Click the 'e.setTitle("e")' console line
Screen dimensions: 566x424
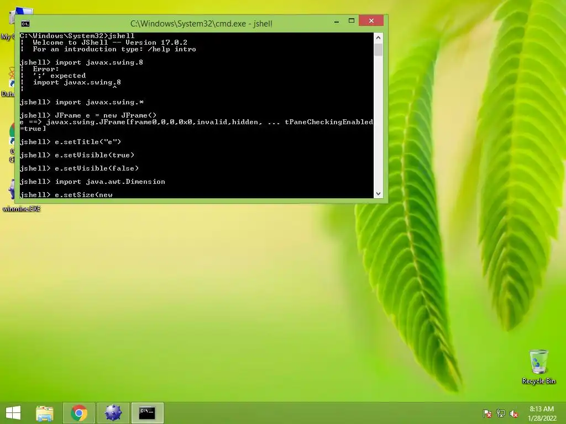(70, 142)
